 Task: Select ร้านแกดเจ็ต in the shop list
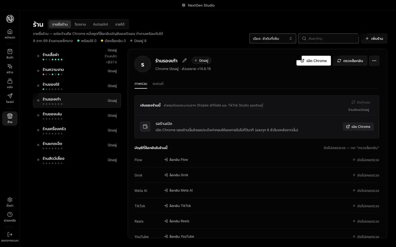pyautogui.click(x=77, y=145)
